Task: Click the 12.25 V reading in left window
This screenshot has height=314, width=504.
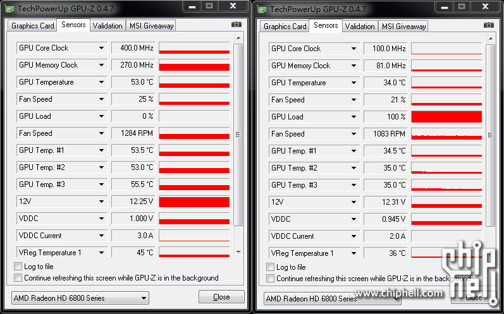Action: [133, 202]
